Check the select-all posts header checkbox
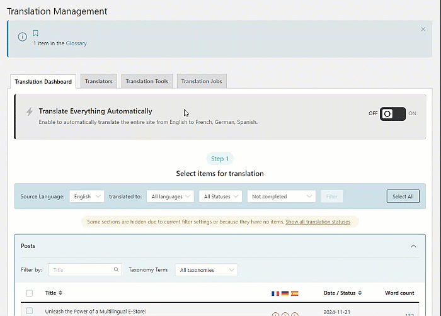Viewport: 441px width, 316px height. pyautogui.click(x=29, y=293)
